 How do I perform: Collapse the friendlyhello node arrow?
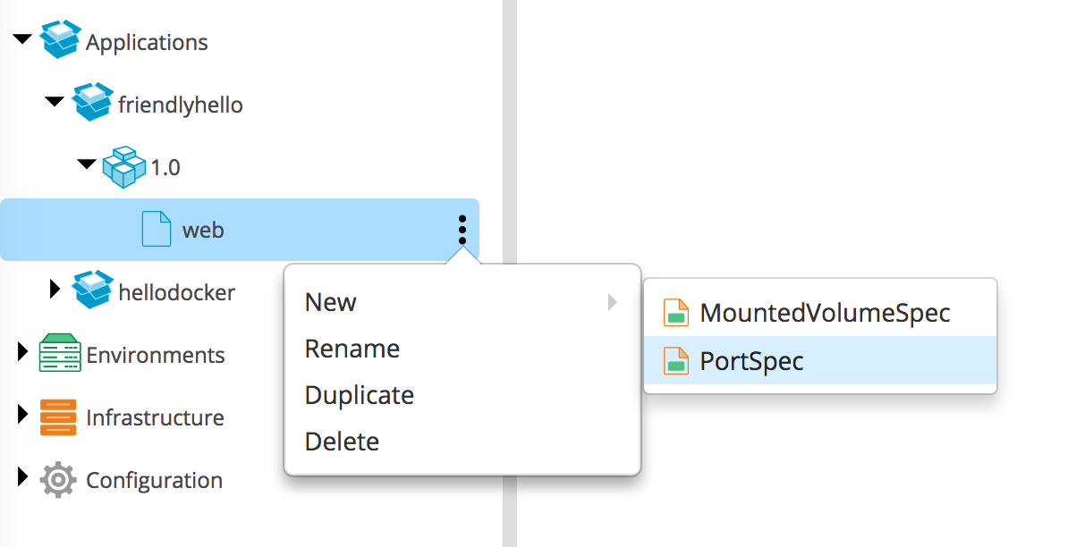click(x=55, y=103)
